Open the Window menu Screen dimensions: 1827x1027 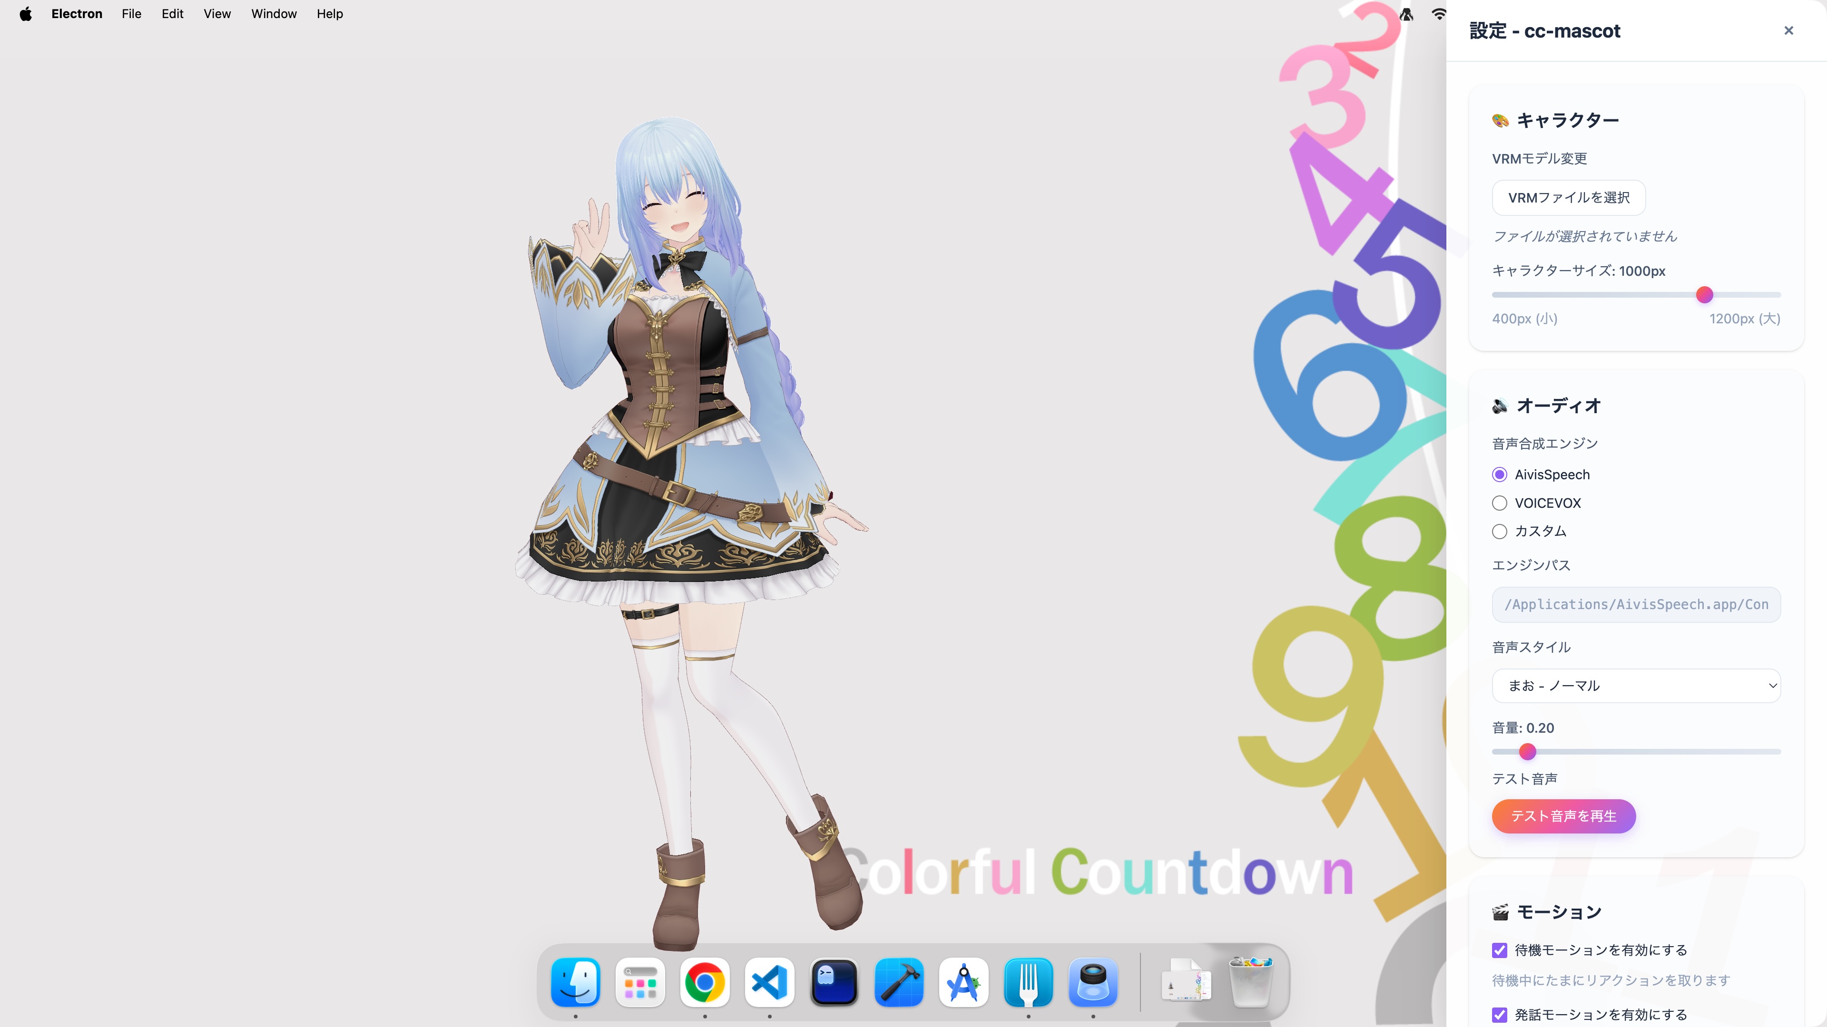pos(274,14)
